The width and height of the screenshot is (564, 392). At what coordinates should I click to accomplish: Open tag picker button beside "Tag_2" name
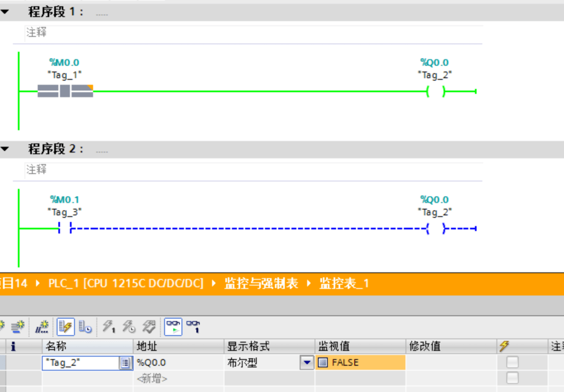pos(125,363)
